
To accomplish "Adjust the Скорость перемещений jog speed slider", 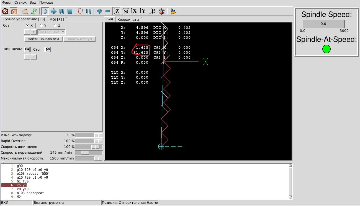I will pyautogui.click(x=89, y=153).
